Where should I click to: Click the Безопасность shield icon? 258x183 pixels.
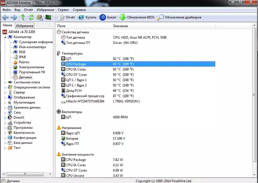(10, 133)
